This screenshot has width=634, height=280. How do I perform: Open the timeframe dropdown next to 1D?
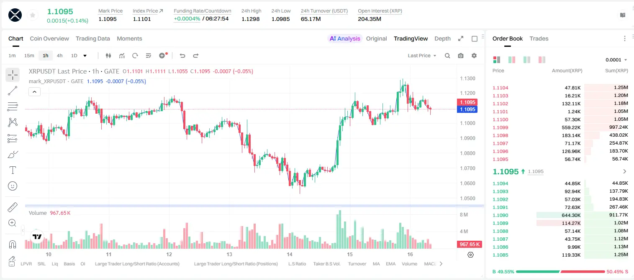coord(85,56)
